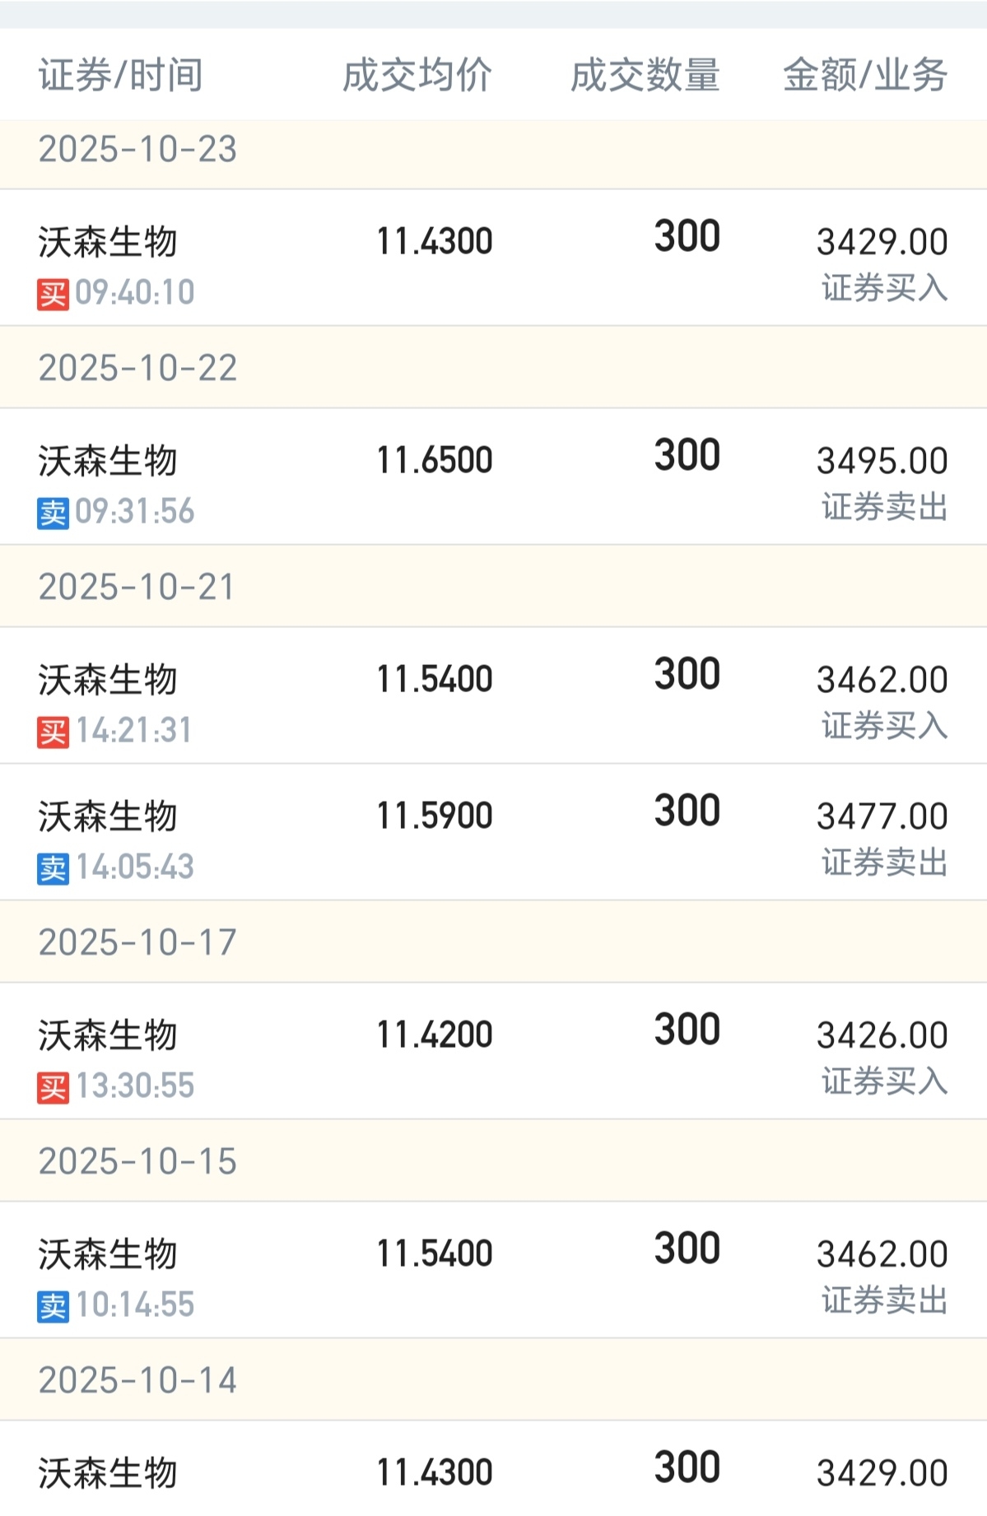This screenshot has height=1516, width=987.
Task: Select the 成交均价 column header
Action: coord(417,75)
